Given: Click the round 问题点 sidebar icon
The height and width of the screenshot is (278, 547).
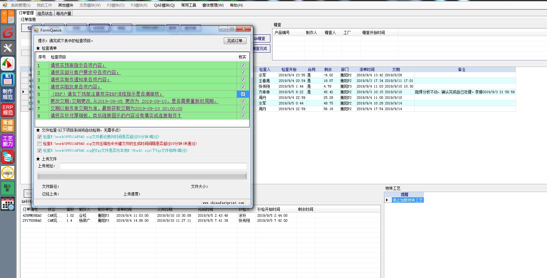Looking at the screenshot, I should coord(8,173).
